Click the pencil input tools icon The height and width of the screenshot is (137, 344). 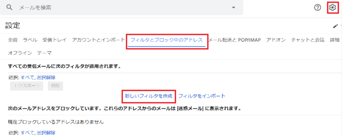(336, 26)
